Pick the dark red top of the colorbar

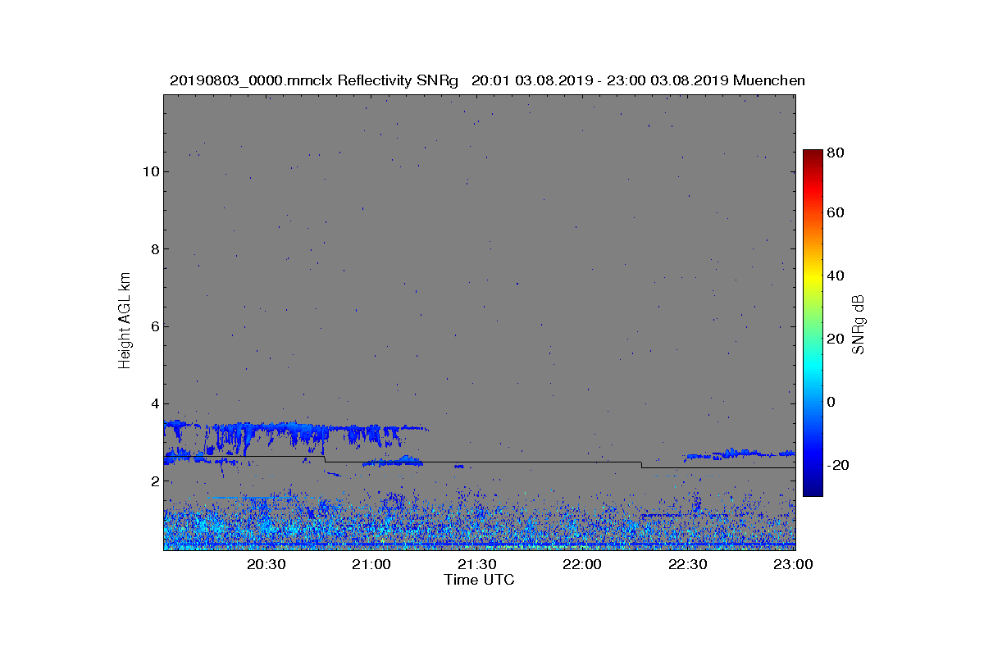813,154
